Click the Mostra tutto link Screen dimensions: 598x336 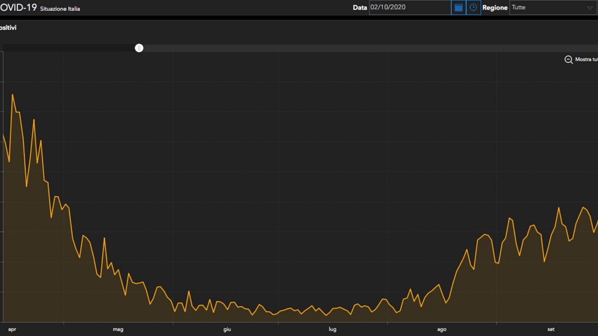(x=587, y=60)
